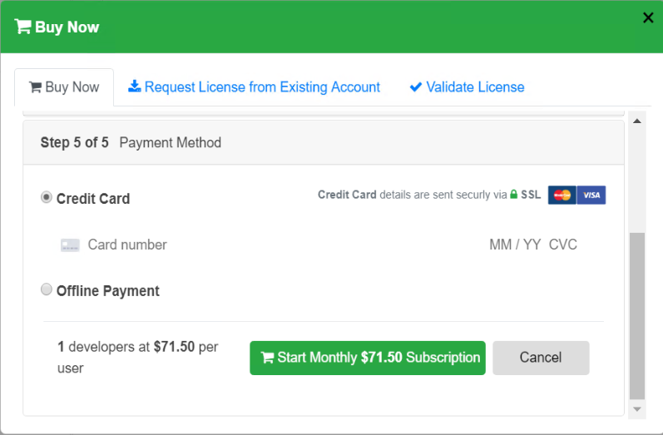The height and width of the screenshot is (435, 663).
Task: Click the shopping cart icon in header
Action: (22, 27)
